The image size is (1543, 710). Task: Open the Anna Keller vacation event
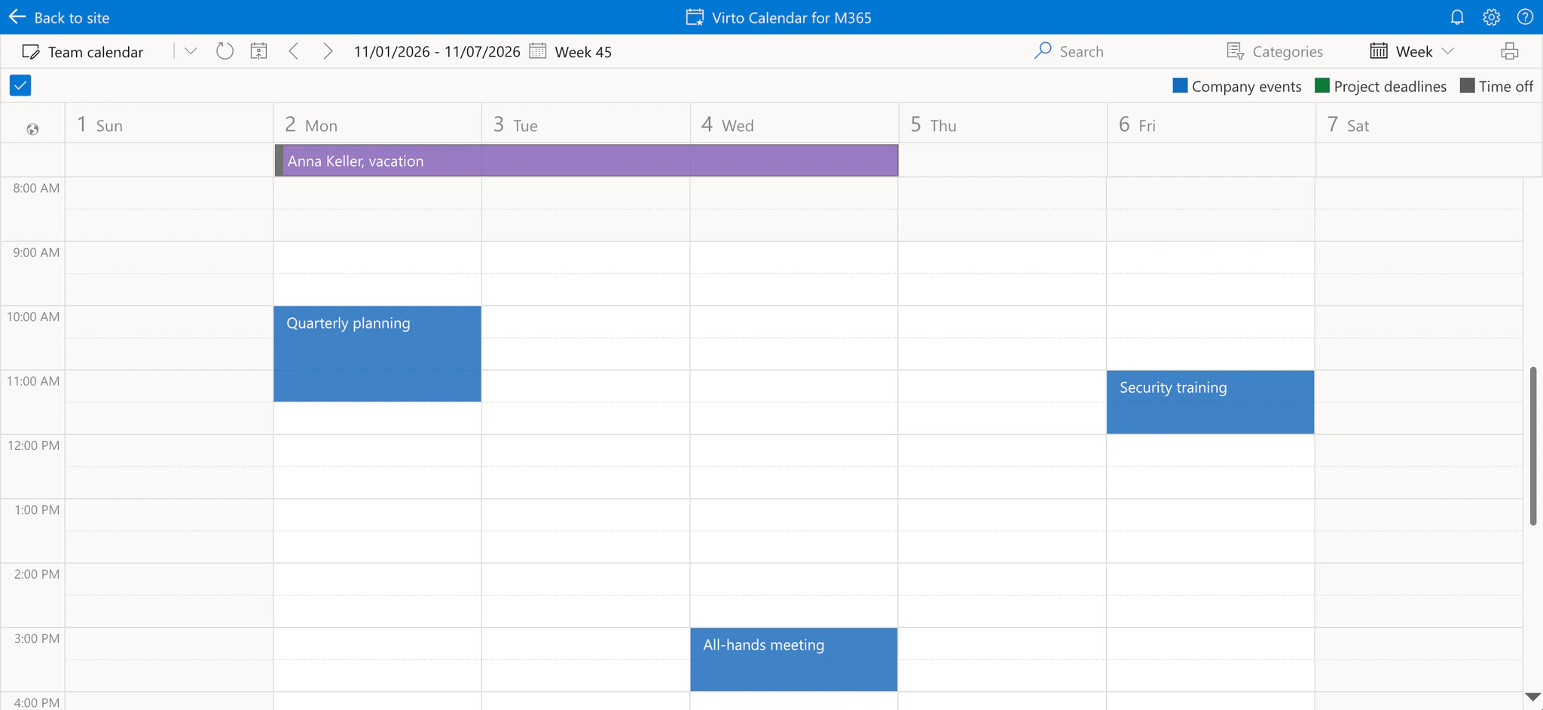pos(586,161)
